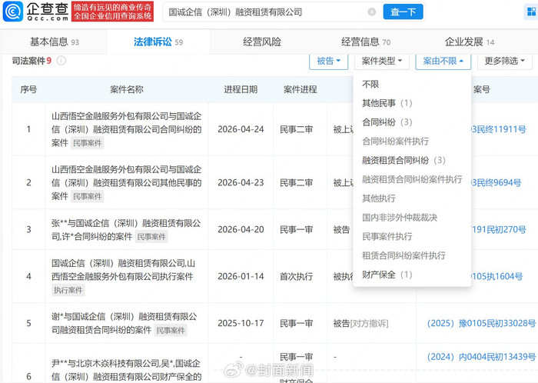Screen dimensions: 538x383
Task: Expand the 案件类型 dropdown
Action: tap(382, 61)
